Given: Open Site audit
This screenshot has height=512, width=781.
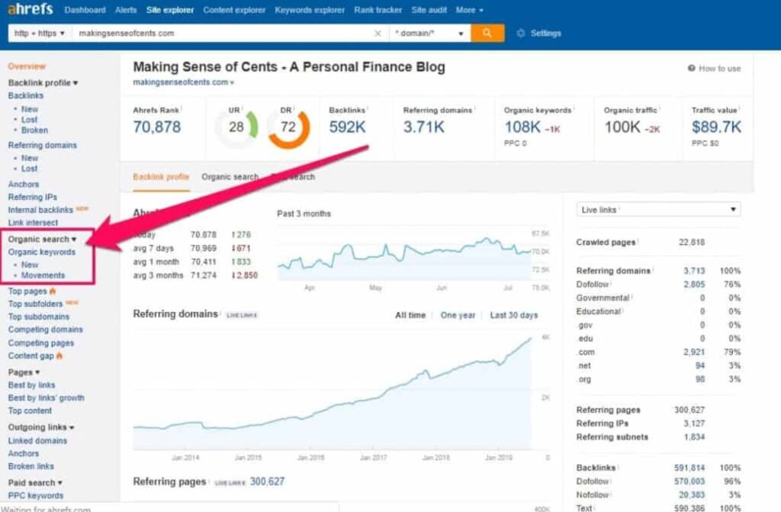Looking at the screenshot, I should pyautogui.click(x=429, y=10).
